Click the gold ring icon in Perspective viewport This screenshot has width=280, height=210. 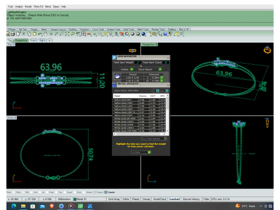click(267, 50)
